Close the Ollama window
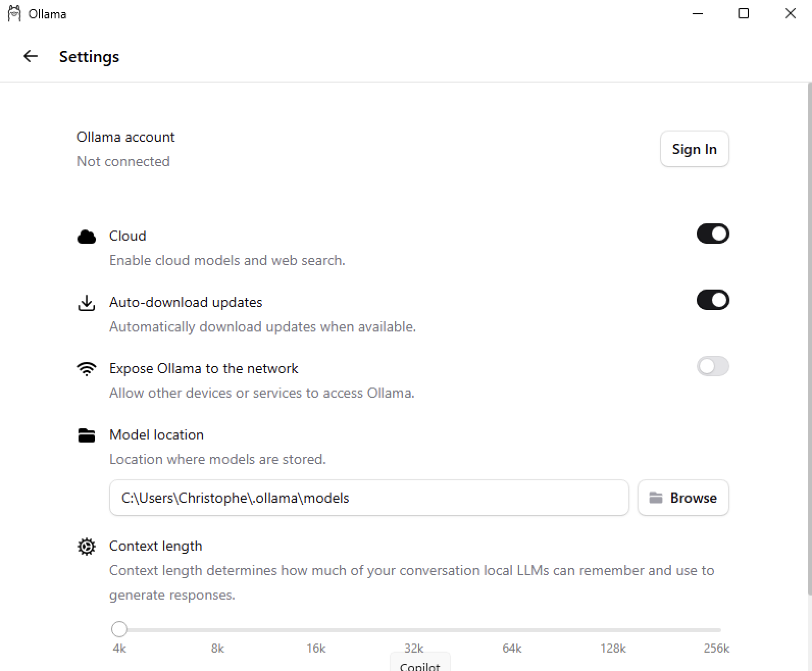This screenshot has height=671, width=812. click(790, 14)
